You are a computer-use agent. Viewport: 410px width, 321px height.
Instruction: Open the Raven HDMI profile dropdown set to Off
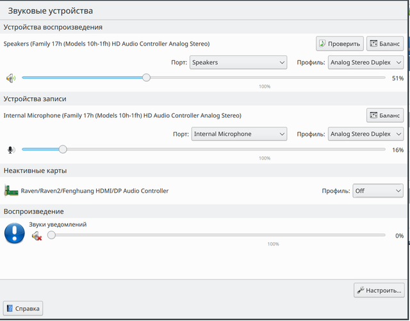point(378,191)
